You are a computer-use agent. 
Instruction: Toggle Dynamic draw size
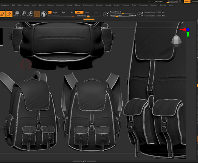(132, 15)
